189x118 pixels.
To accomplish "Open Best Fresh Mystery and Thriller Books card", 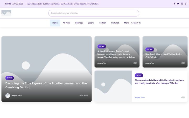I will pos(165,52).
